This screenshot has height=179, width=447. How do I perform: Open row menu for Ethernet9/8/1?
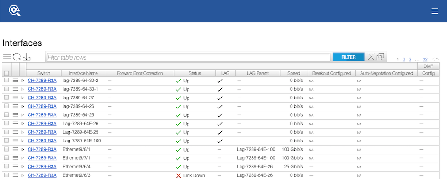(x=15, y=149)
